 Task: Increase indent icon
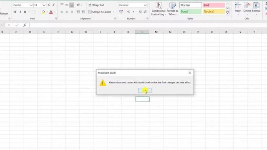[83, 12]
